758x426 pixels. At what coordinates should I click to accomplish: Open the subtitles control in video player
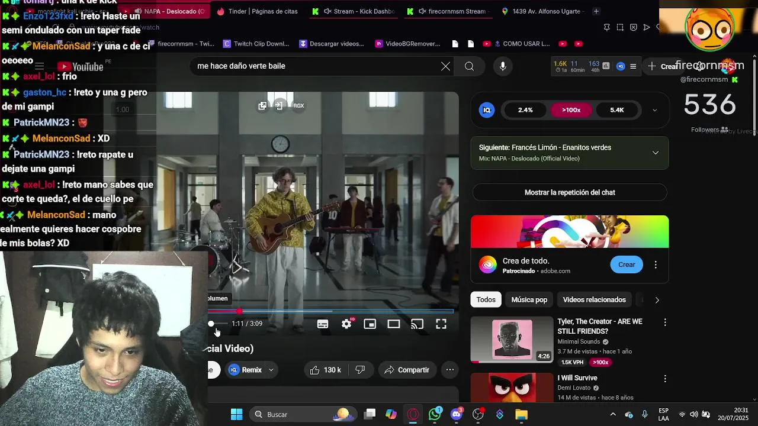(323, 324)
